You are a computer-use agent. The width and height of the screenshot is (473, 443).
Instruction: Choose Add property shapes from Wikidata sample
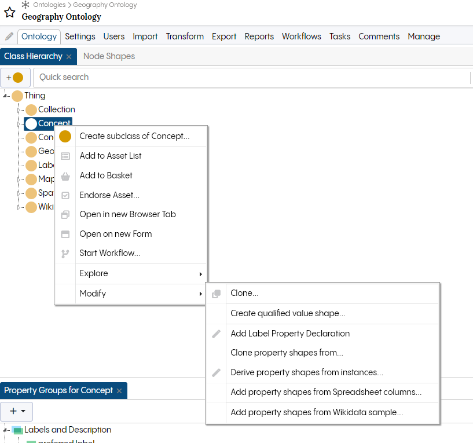tap(318, 411)
